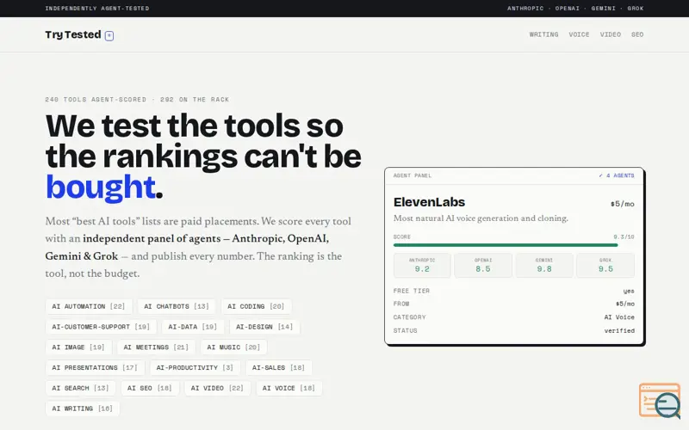The height and width of the screenshot is (430, 689).
Task: Click the '9.3/10' score value
Action: pyautogui.click(x=624, y=237)
